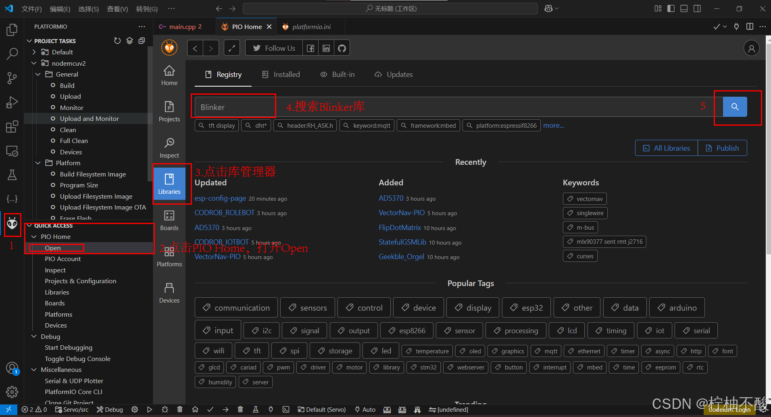
Task: Open the PIO account profile icon
Action: (751, 49)
